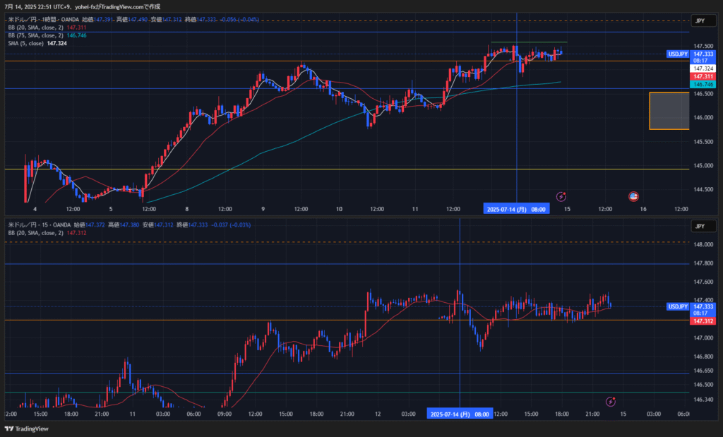Click the white 147.324 SMA price label
Viewport: 723px width, 437px height.
point(703,68)
